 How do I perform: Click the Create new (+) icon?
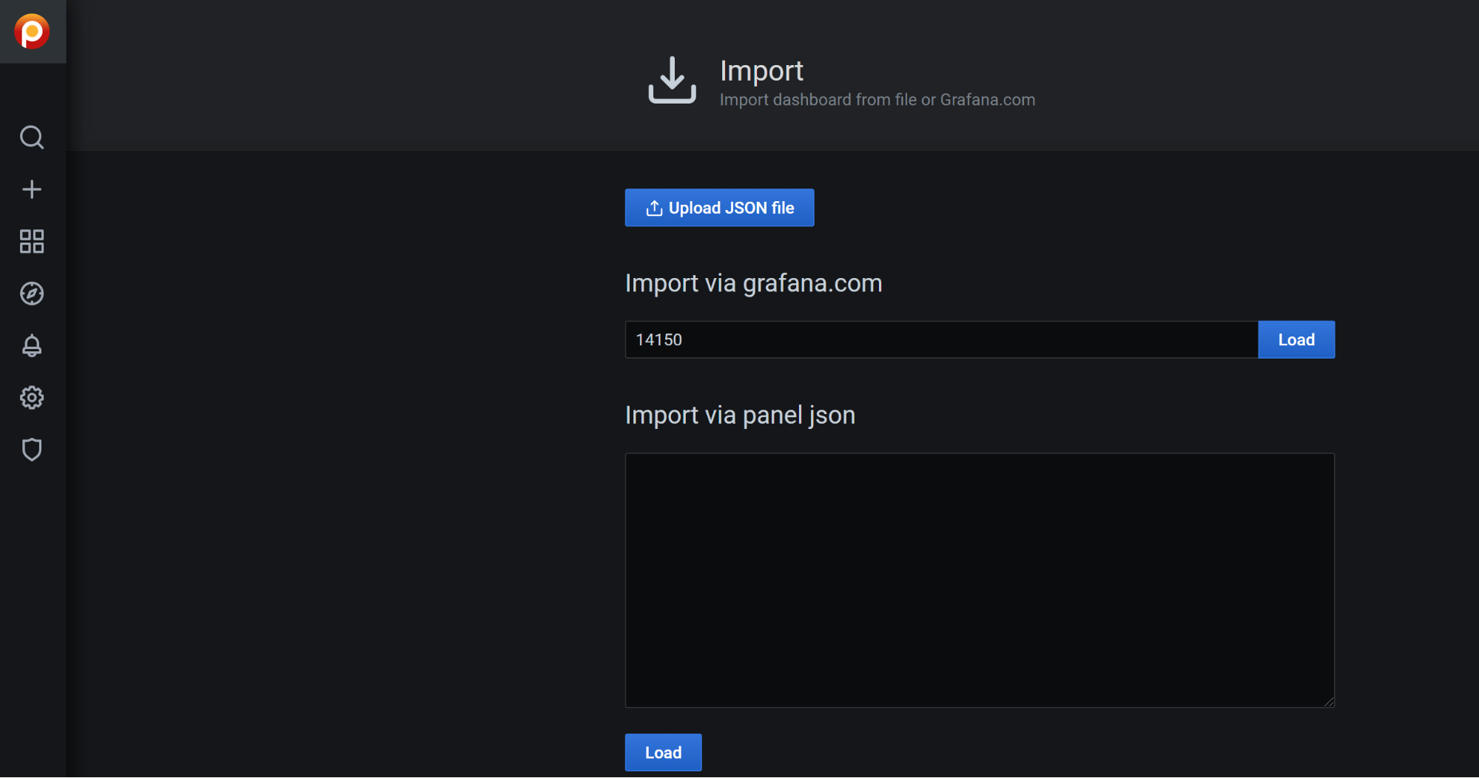32,189
